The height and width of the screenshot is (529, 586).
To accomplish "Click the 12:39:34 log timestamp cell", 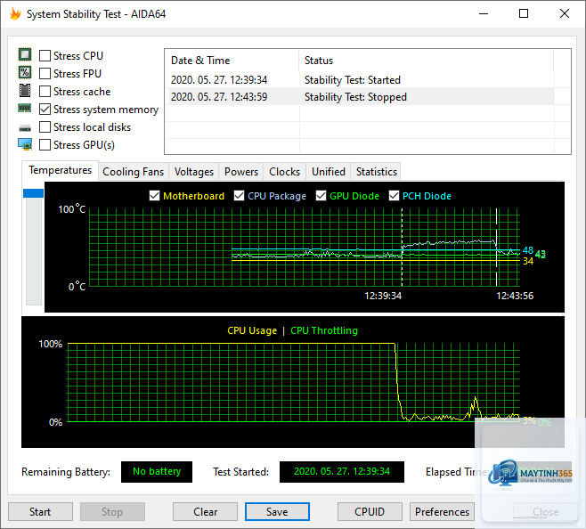I will click(219, 80).
